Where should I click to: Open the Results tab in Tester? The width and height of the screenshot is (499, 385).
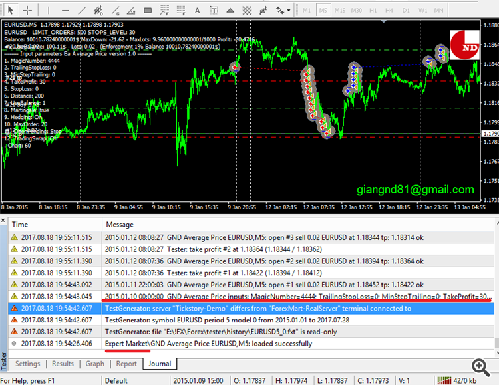(x=63, y=364)
